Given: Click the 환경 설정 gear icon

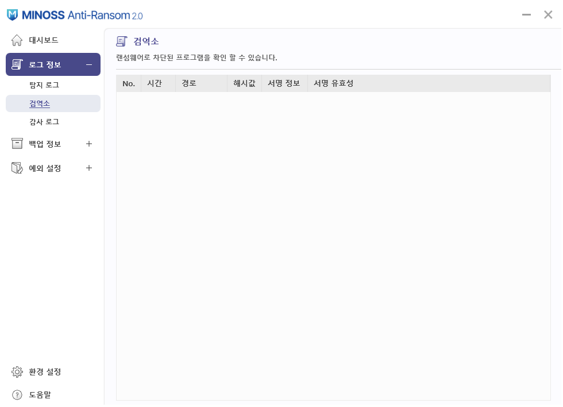Looking at the screenshot, I should pyautogui.click(x=17, y=372).
